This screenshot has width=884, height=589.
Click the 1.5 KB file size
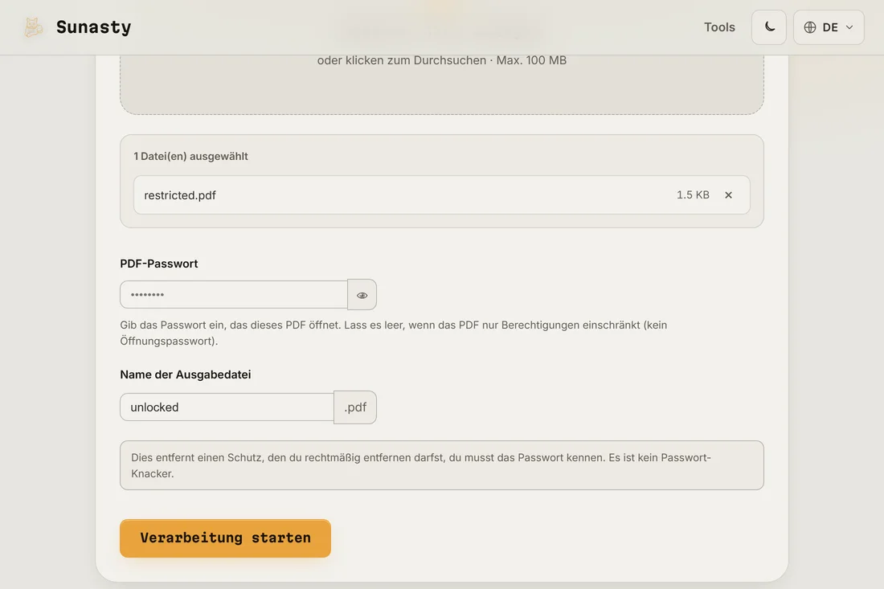[x=693, y=195]
